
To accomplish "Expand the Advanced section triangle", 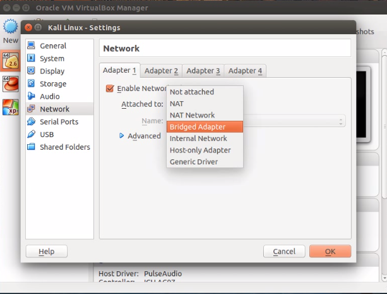I will pyautogui.click(x=121, y=135).
